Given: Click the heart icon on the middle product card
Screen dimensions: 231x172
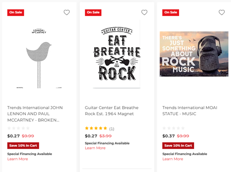Looking at the screenshot, I should pyautogui.click(x=144, y=12).
